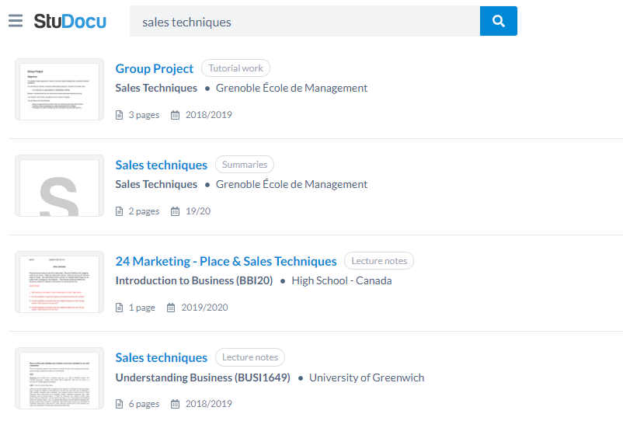
Task: Click pages icon beside '2 pages'
Action: pos(119,211)
